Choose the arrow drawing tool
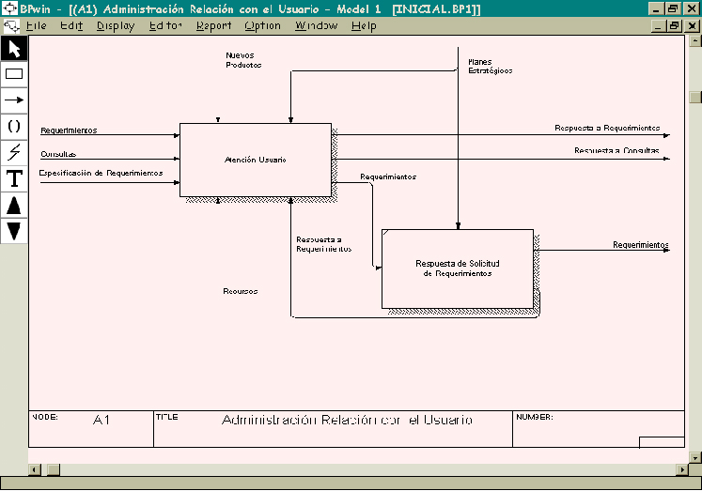 [x=14, y=100]
